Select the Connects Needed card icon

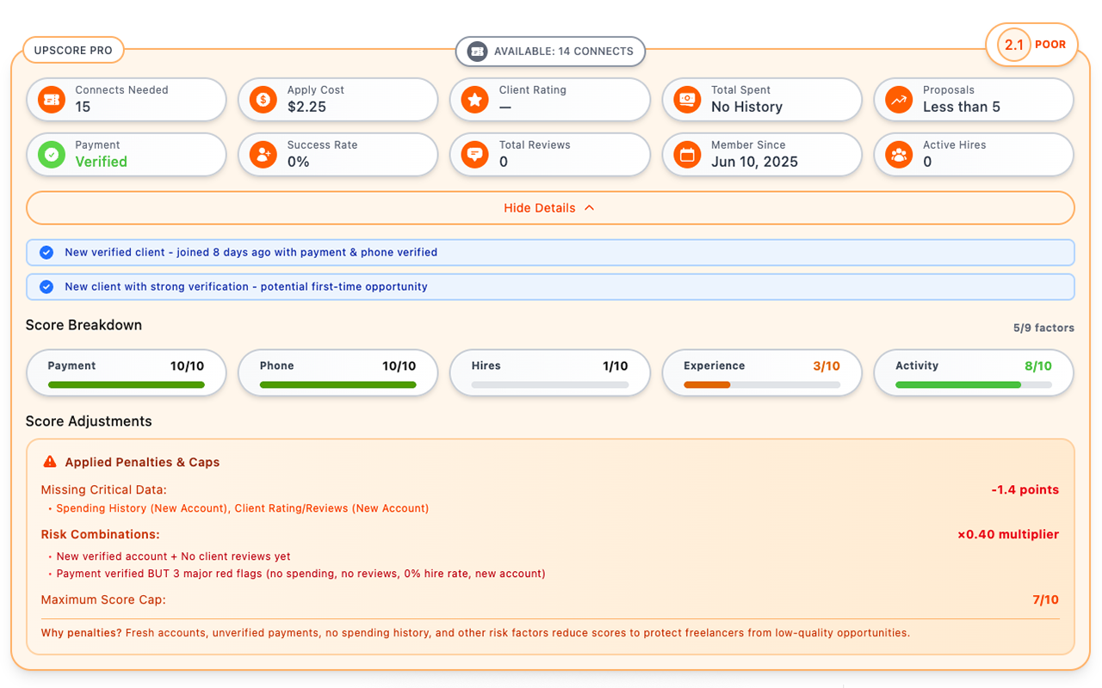(50, 100)
